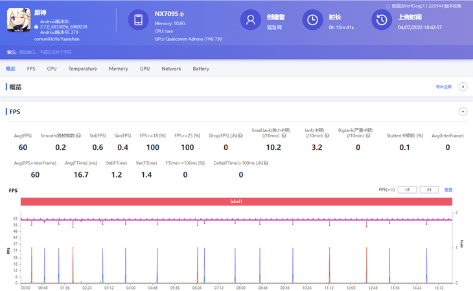Click the Jank value 3.2
473x291 pixels.
coord(317,147)
